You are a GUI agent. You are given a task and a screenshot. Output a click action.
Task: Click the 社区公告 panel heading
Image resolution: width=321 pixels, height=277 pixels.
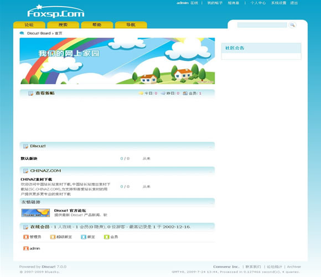(235, 48)
